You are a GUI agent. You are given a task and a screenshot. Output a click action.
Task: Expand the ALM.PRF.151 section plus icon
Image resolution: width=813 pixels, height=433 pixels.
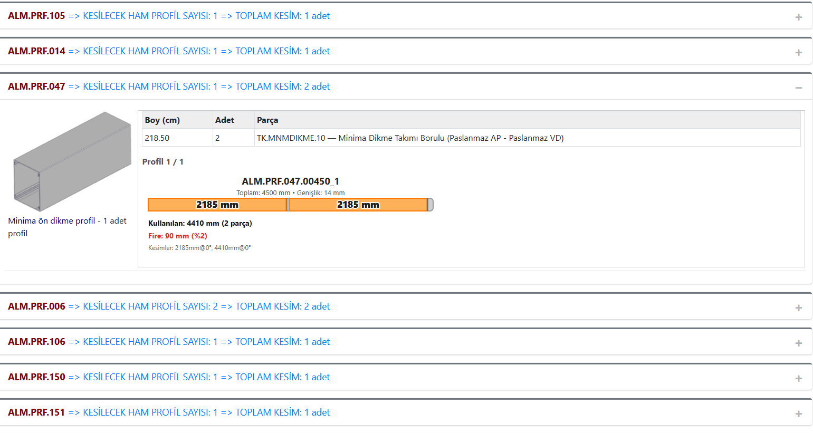tap(798, 414)
